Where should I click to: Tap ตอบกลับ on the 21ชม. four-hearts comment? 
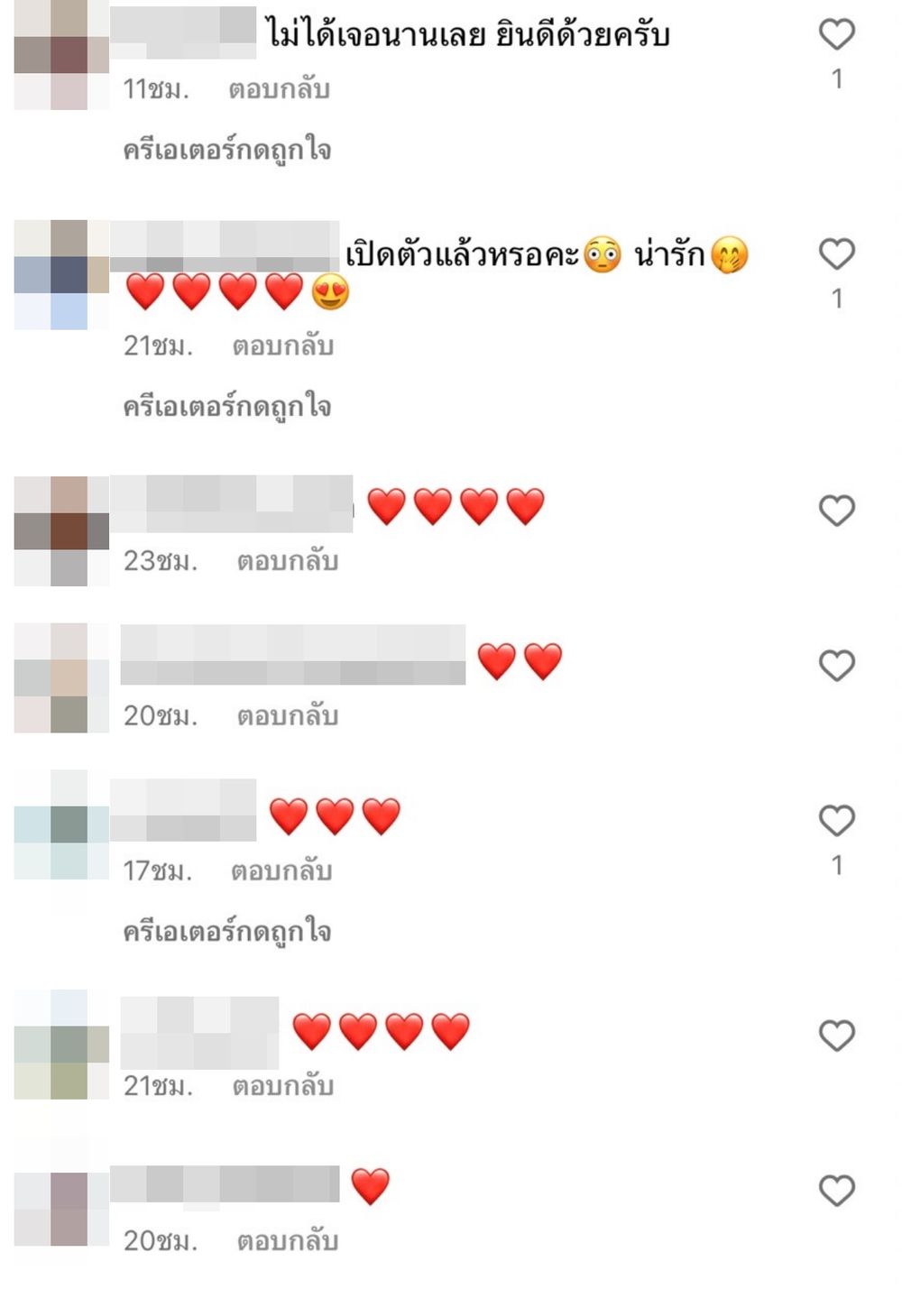(283, 1086)
